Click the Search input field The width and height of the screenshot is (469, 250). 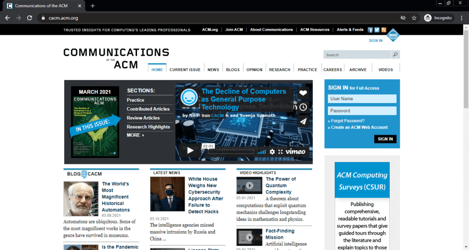coord(357,54)
